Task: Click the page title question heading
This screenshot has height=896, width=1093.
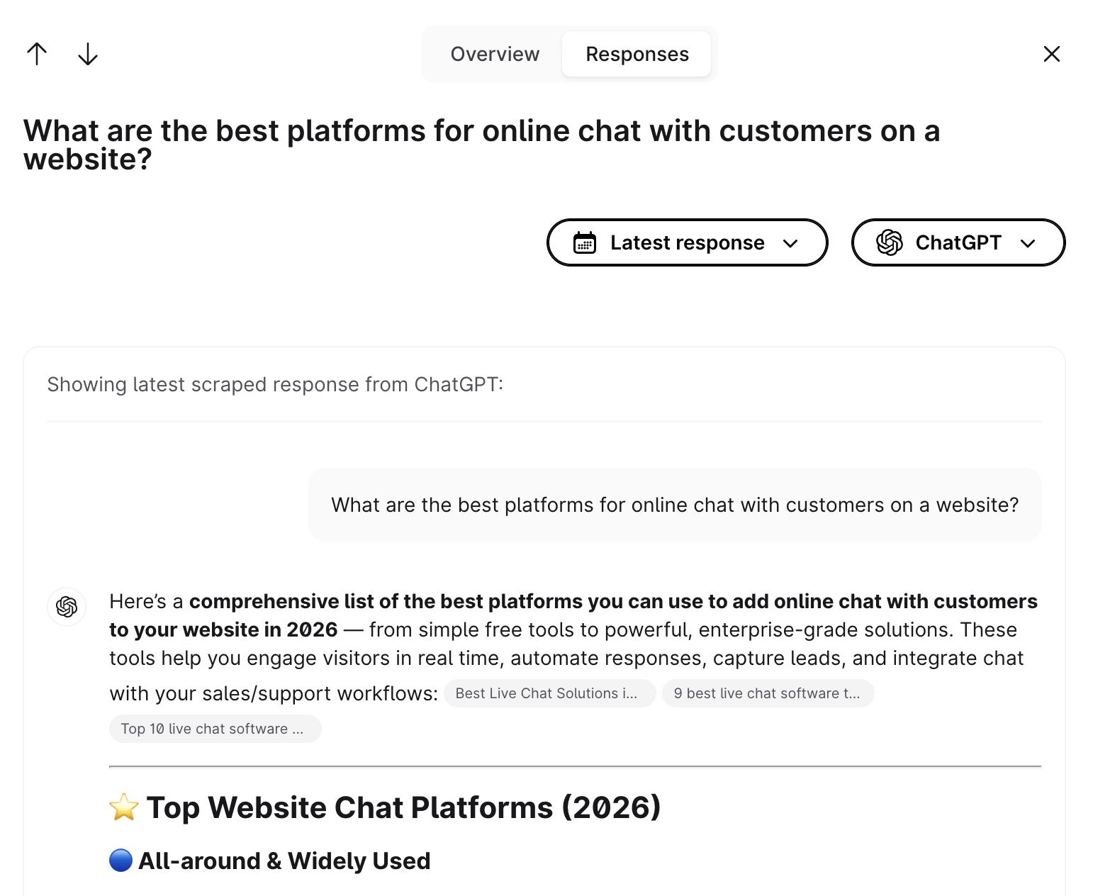Action: coord(482,145)
